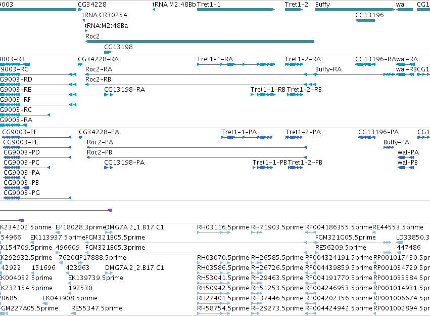Image resolution: width=430 pixels, height=316 pixels.
Task: Select the DMG7A2_2.B17.C1 EST label
Action: (x=134, y=268)
